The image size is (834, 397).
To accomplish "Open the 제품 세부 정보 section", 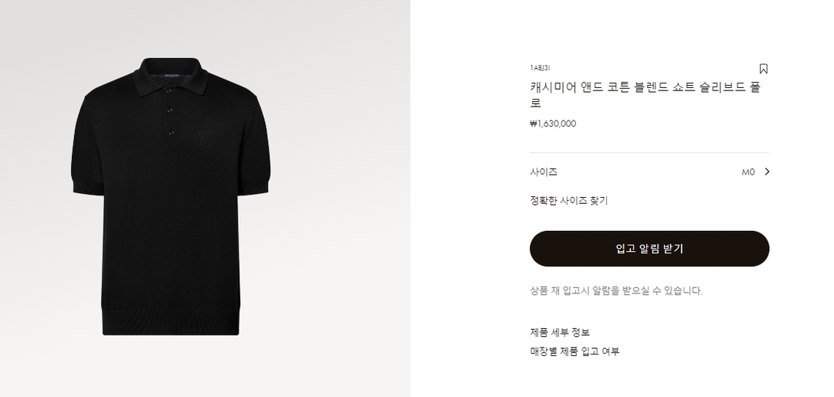I will pyautogui.click(x=560, y=332).
